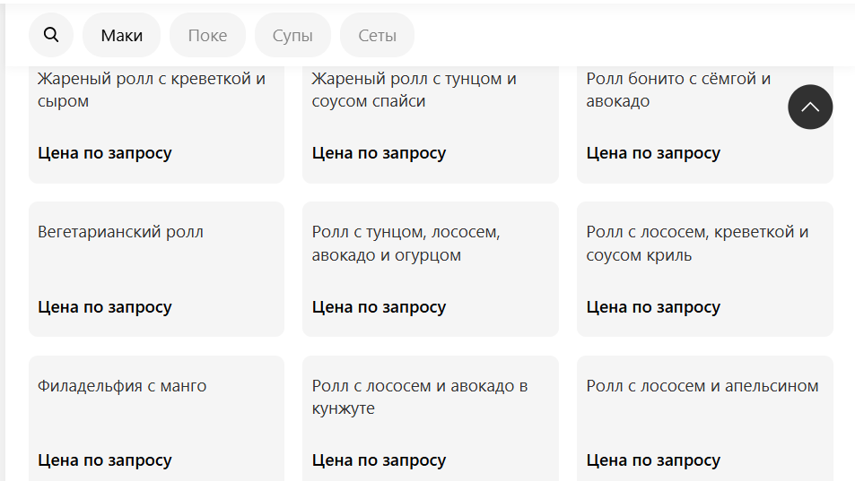Image resolution: width=855 pixels, height=481 pixels.
Task: Open Ролл бонито с сёмгой и авокадо
Action: click(679, 90)
